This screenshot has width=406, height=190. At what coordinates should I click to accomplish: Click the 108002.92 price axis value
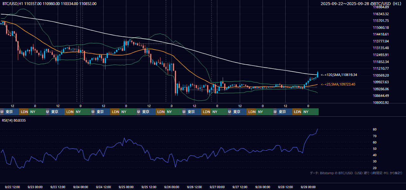[381, 103]
